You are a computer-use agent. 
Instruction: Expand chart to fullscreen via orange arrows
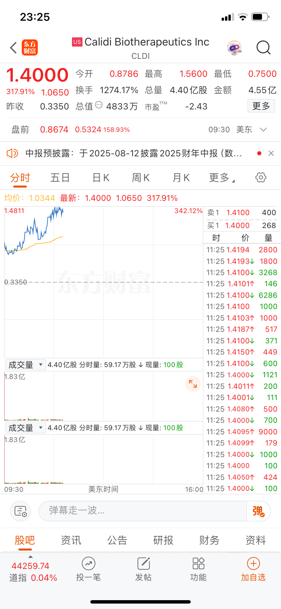[193, 384]
